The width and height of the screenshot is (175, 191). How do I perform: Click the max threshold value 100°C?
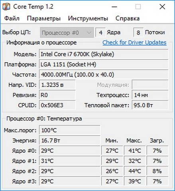(70, 130)
